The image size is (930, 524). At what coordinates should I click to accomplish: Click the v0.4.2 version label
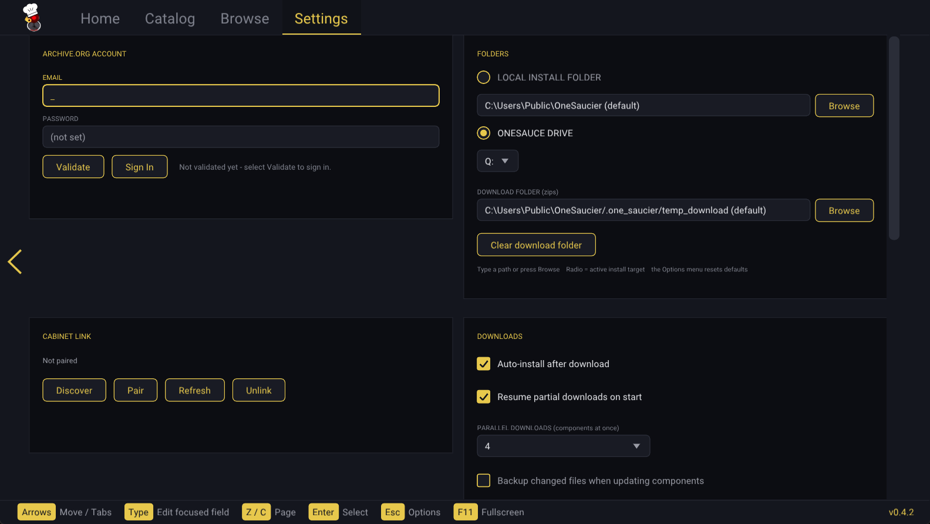[901, 512]
